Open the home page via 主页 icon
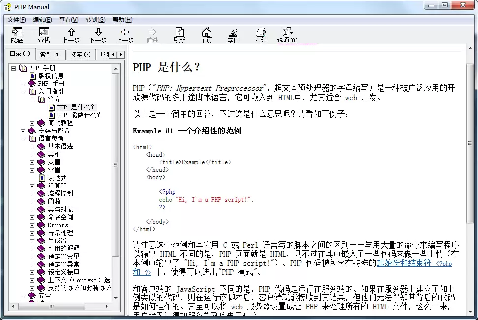This screenshot has height=320, width=478. coord(206,35)
